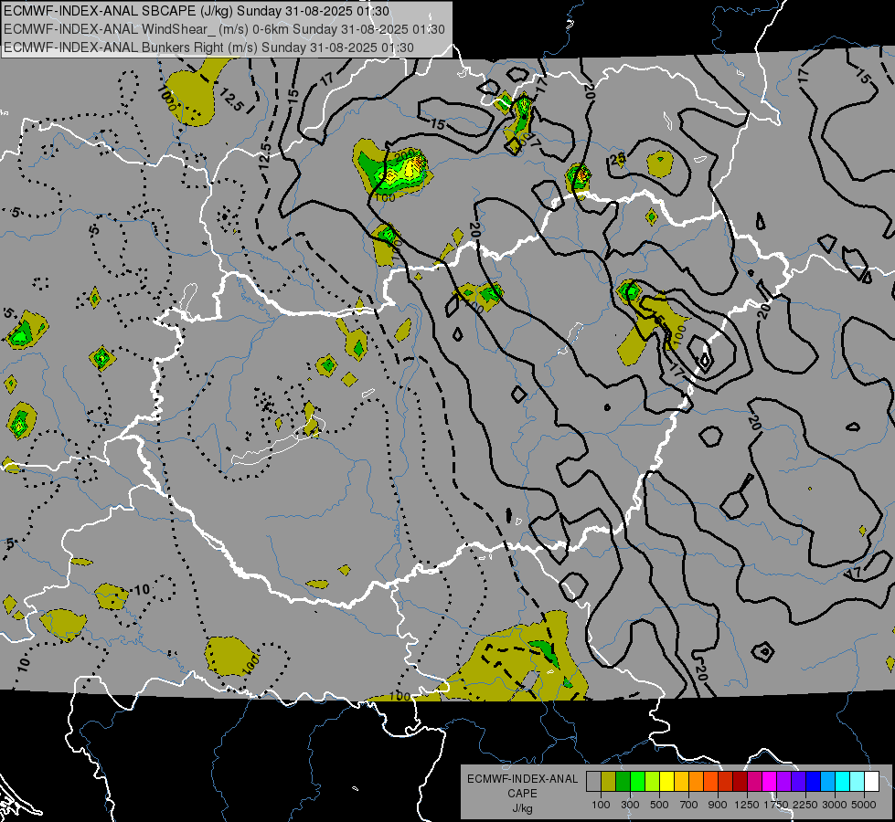Click the 500 tick label in CAPE legend
The image size is (895, 822).
(x=659, y=805)
